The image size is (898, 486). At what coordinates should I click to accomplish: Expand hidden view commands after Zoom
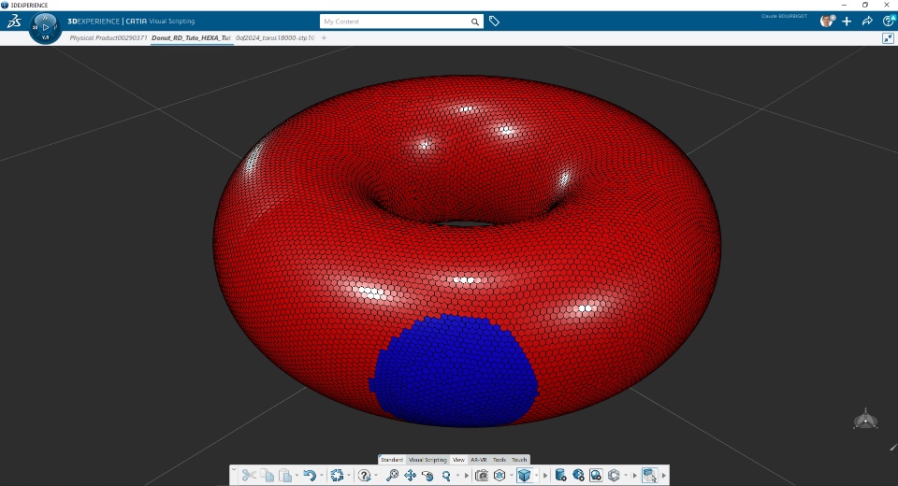click(466, 476)
